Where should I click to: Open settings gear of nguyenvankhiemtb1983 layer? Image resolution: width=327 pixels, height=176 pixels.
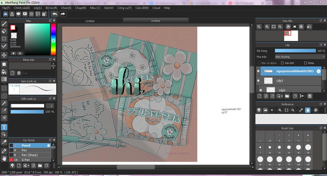point(318,71)
